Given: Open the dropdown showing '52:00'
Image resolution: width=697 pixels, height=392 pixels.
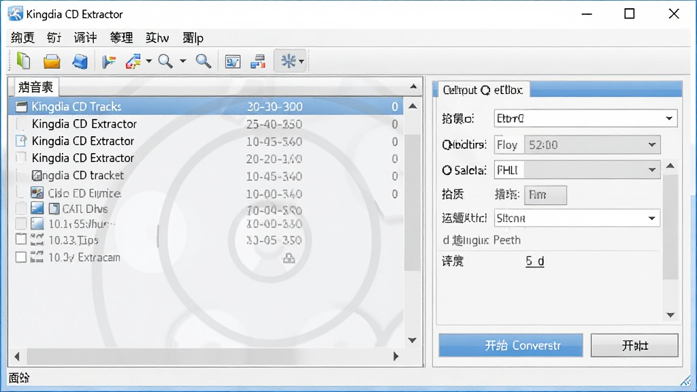Looking at the screenshot, I should [592, 145].
